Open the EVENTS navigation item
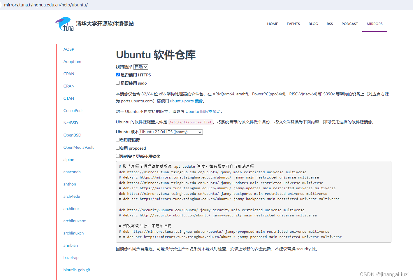 pos(293,24)
